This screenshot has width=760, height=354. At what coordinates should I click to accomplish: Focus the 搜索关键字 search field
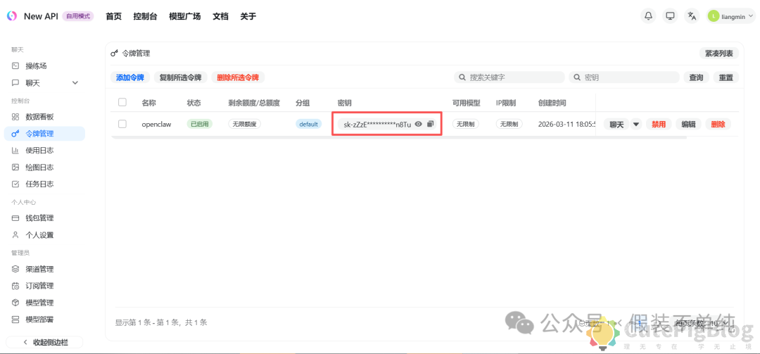tap(509, 77)
